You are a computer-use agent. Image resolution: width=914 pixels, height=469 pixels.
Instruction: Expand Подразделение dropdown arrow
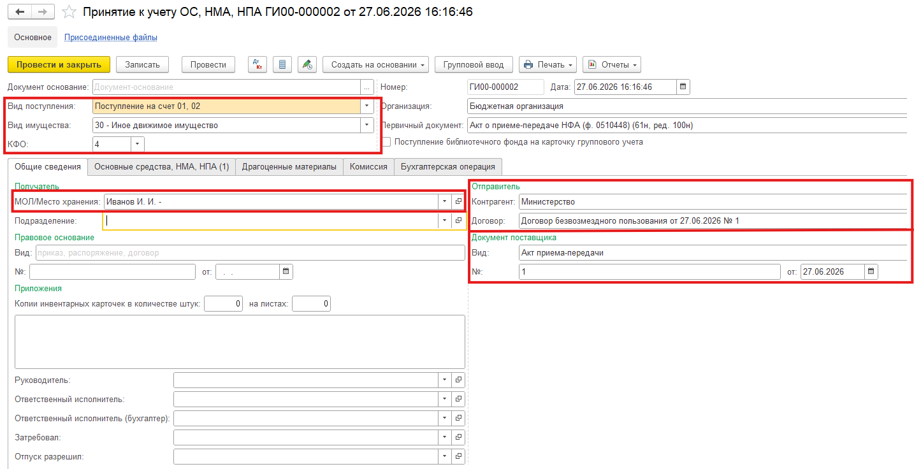(x=444, y=221)
